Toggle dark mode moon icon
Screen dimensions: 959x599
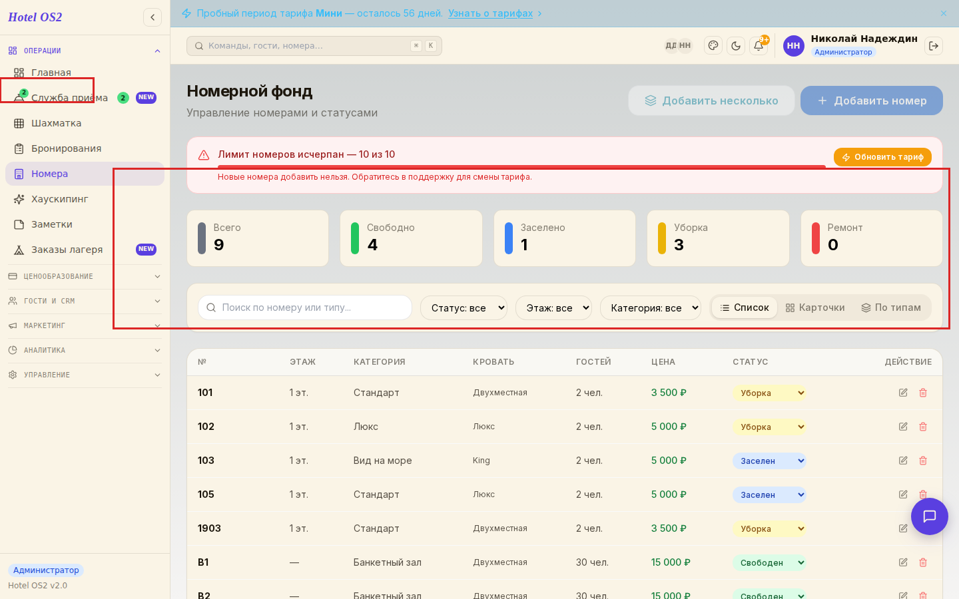pos(736,46)
